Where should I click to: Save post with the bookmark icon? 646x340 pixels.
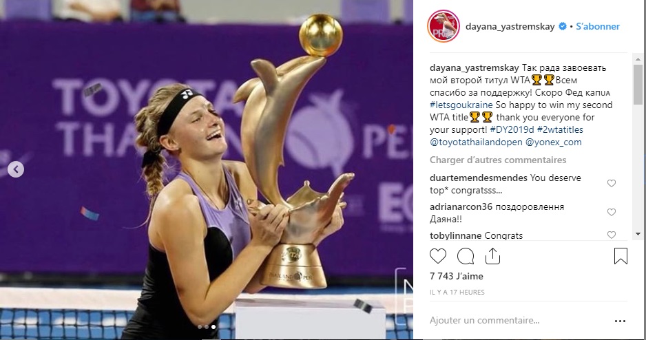[x=621, y=255]
